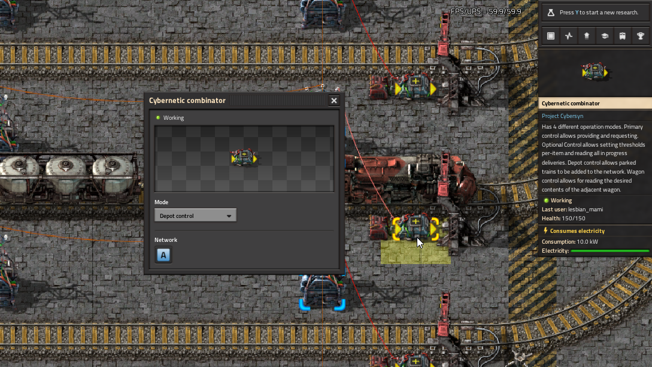Select the combinator above the red locomotive
This screenshot has height=367, width=652.
(x=415, y=86)
